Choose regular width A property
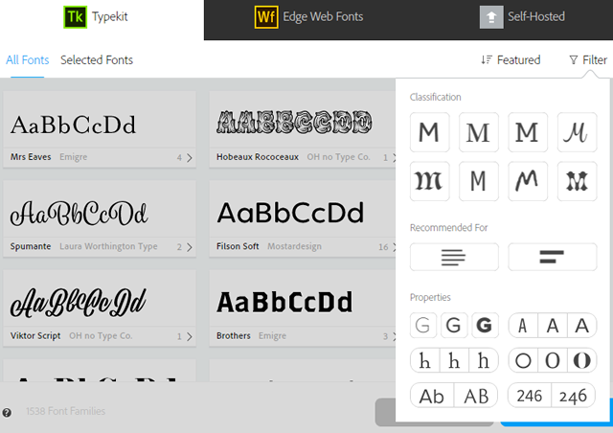This screenshot has width=613, height=433. click(x=553, y=325)
